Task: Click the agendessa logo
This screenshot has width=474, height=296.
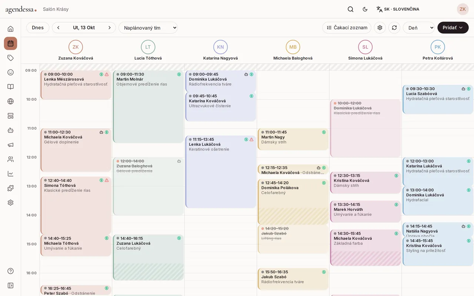Action: 21,10
